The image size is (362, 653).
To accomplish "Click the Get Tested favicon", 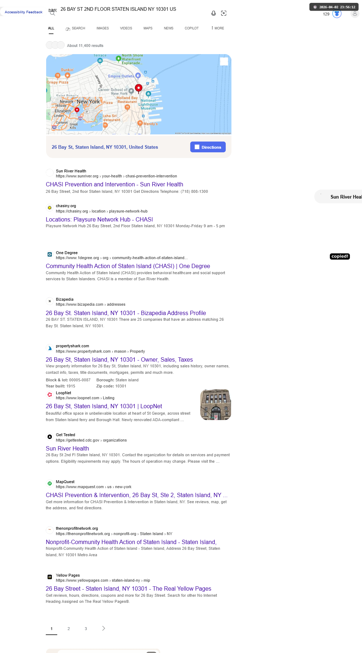I will (x=50, y=437).
